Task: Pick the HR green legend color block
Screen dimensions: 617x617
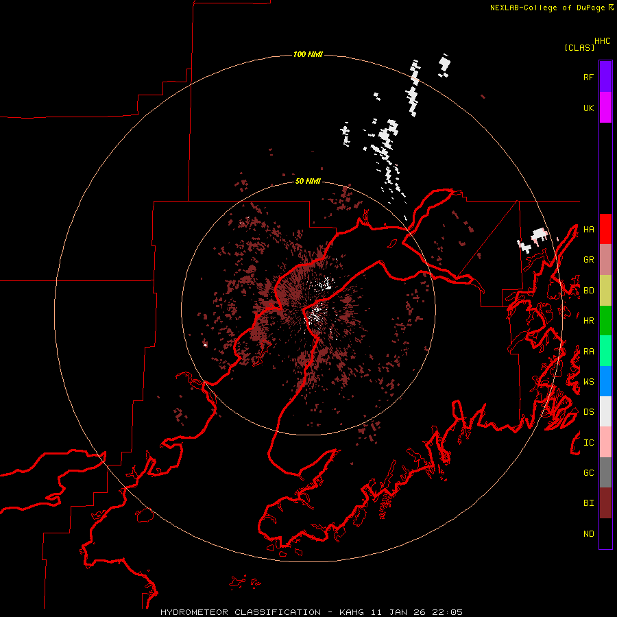Action: (605, 321)
